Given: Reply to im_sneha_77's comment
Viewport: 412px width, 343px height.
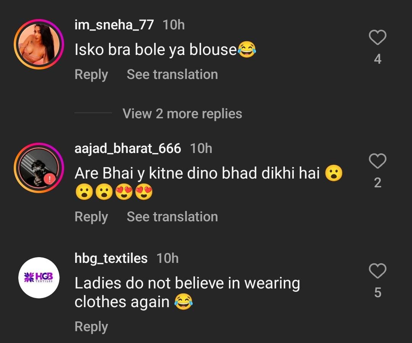Looking at the screenshot, I should click(91, 74).
